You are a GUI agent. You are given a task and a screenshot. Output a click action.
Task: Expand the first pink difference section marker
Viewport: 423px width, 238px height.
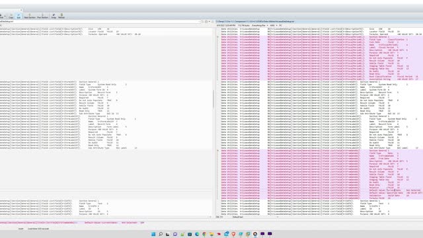tap(218, 37)
